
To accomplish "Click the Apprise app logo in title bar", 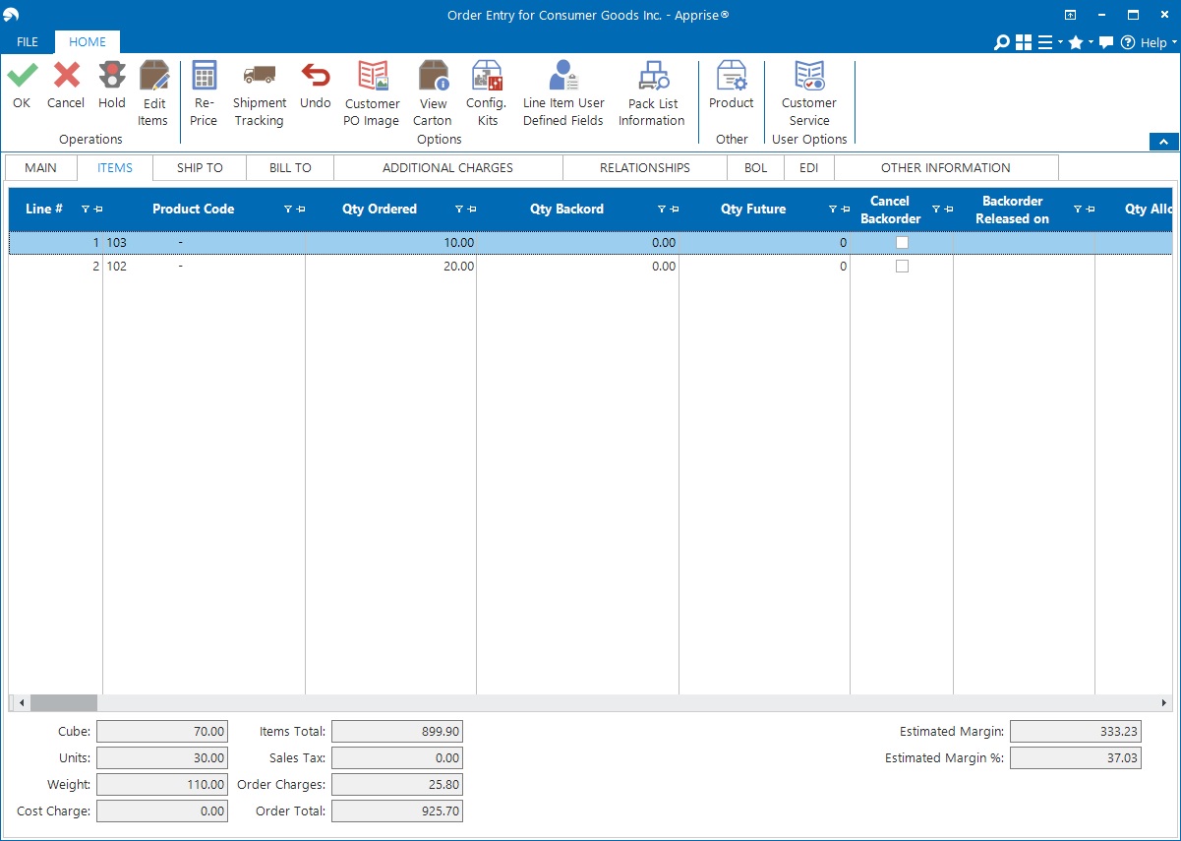I will pos(12,15).
